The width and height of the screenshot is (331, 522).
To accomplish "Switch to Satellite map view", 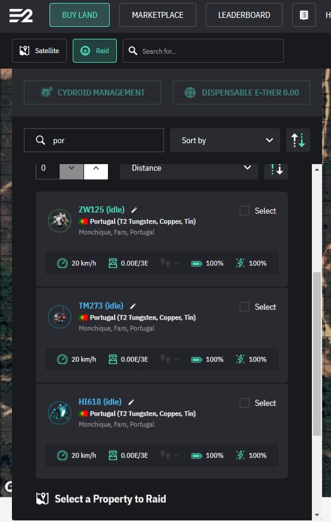I will pyautogui.click(x=39, y=51).
